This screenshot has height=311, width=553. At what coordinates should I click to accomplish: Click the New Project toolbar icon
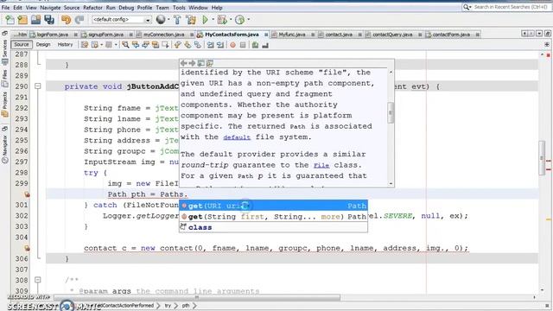(x=22, y=20)
